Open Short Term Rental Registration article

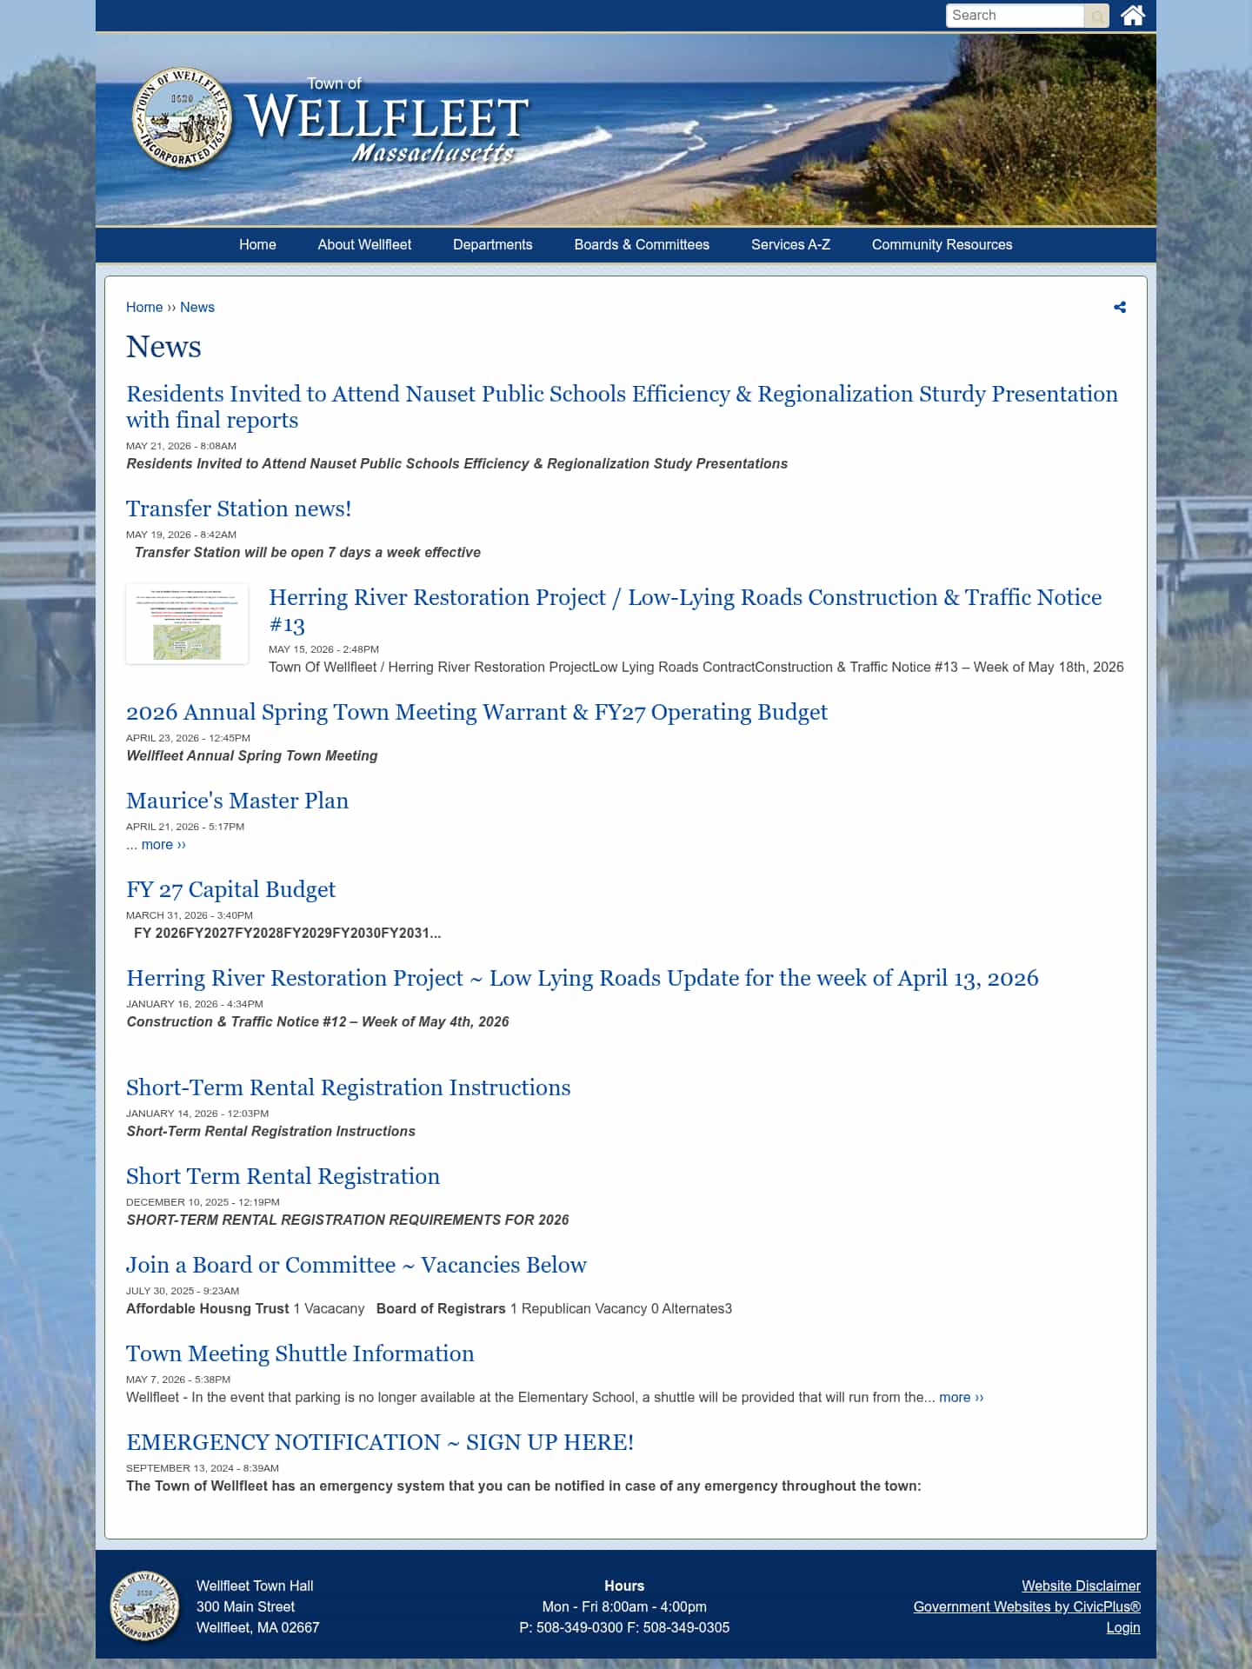click(283, 1176)
